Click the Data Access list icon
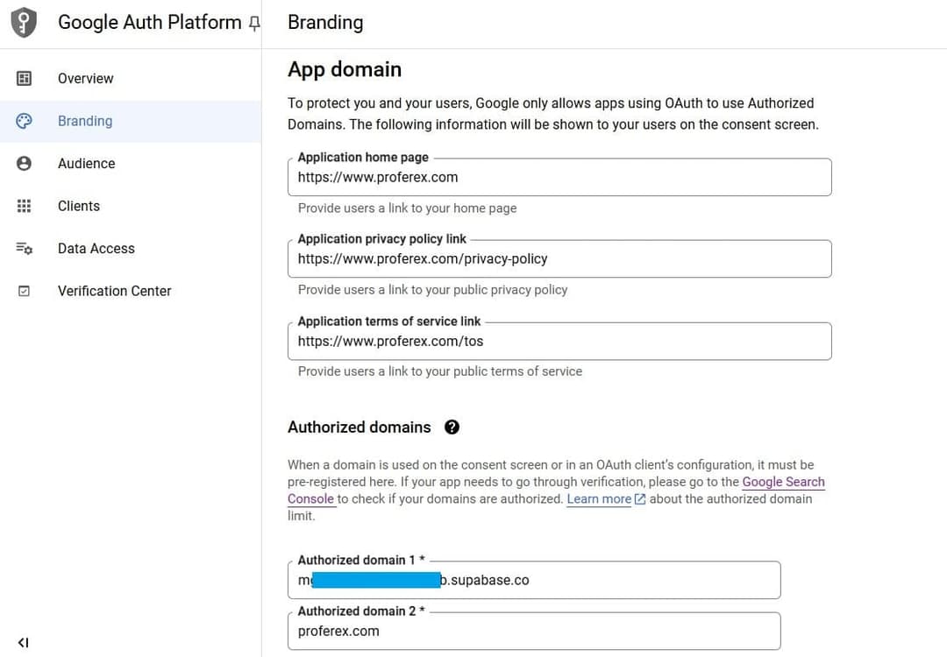 [x=25, y=248]
